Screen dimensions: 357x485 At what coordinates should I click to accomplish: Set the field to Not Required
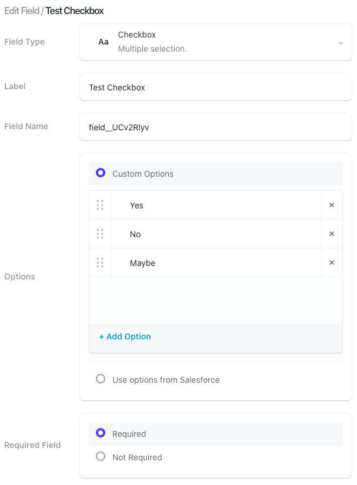click(x=101, y=457)
